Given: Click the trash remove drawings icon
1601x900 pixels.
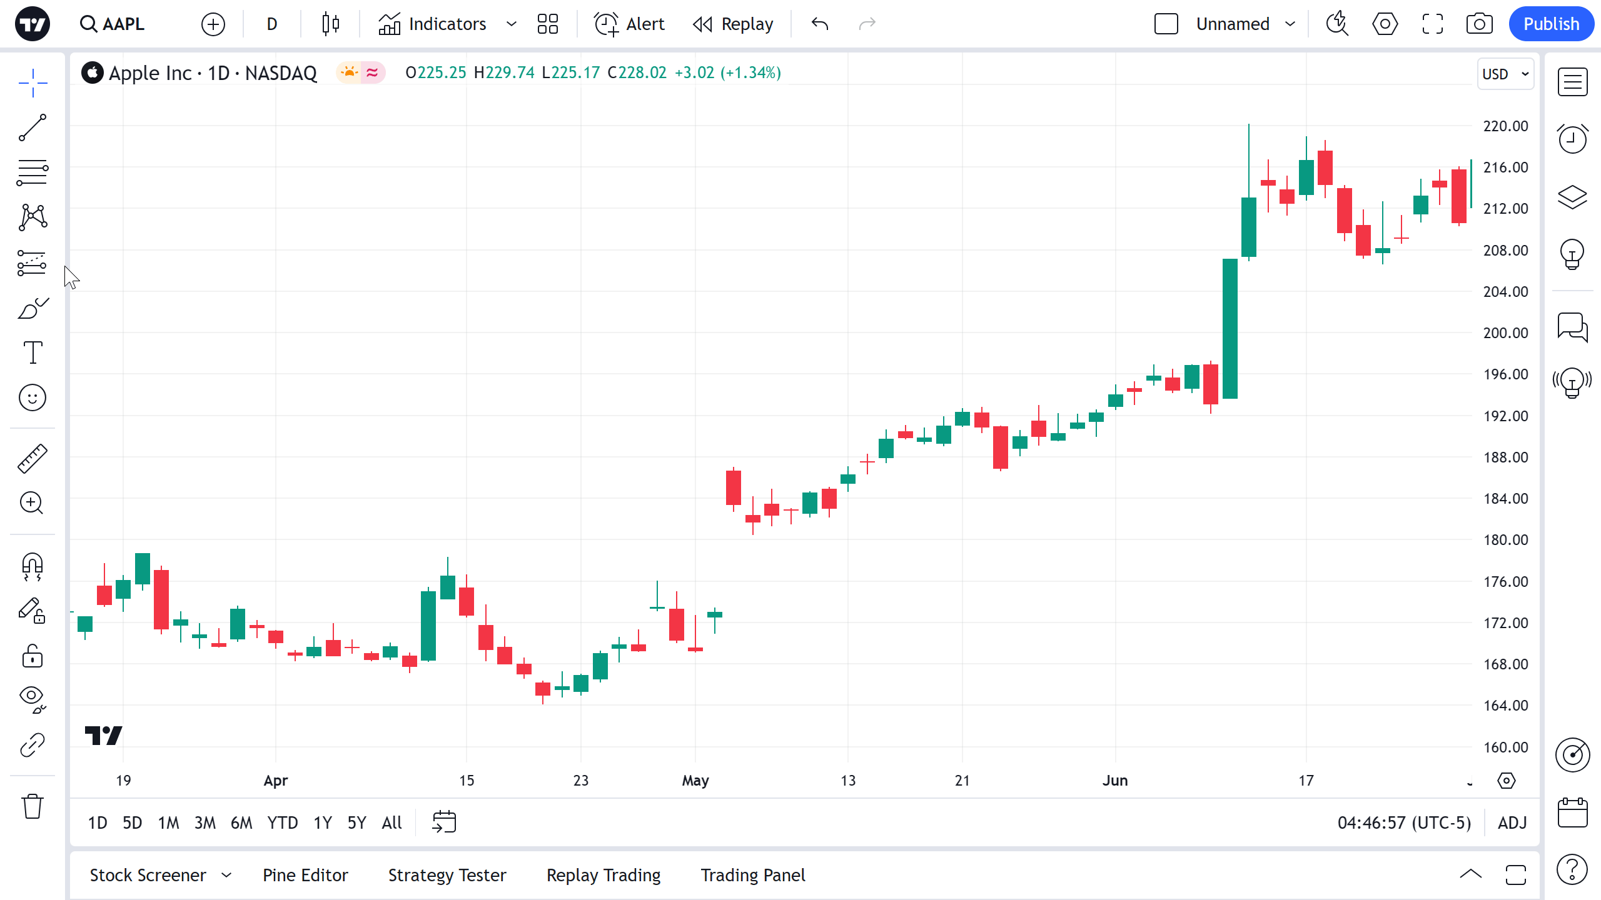Looking at the screenshot, I should pyautogui.click(x=33, y=806).
